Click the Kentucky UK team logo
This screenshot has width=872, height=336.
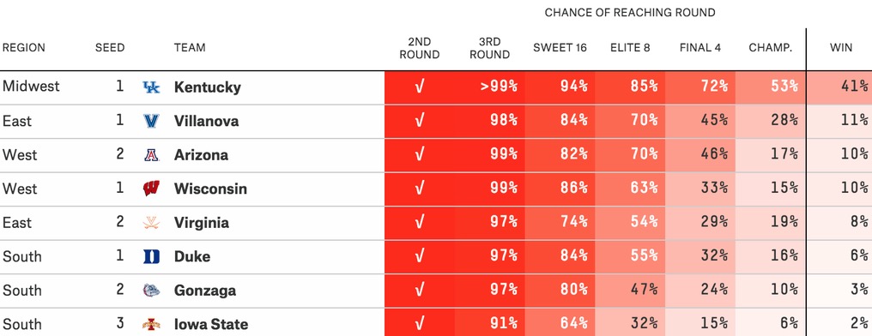[x=151, y=87]
